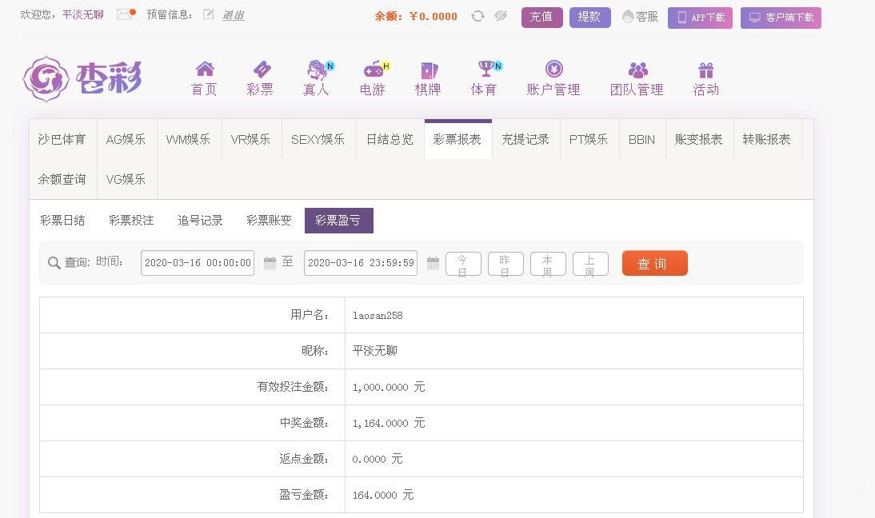Switch to the 转账报表 tab

[x=767, y=139]
